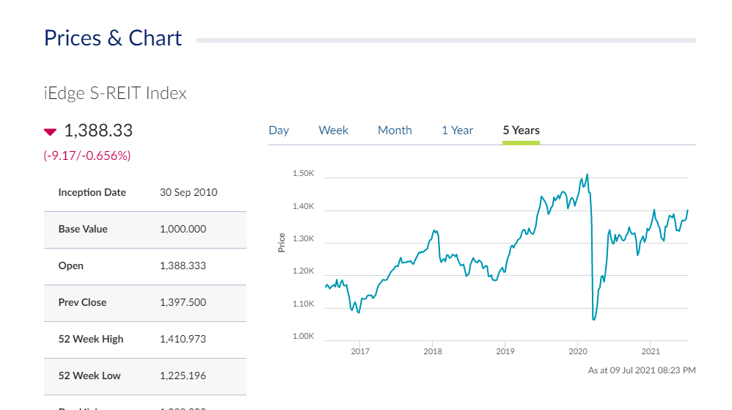The image size is (732, 410).
Task: Click the 'Prices & Chart' heading
Action: pyautogui.click(x=113, y=38)
